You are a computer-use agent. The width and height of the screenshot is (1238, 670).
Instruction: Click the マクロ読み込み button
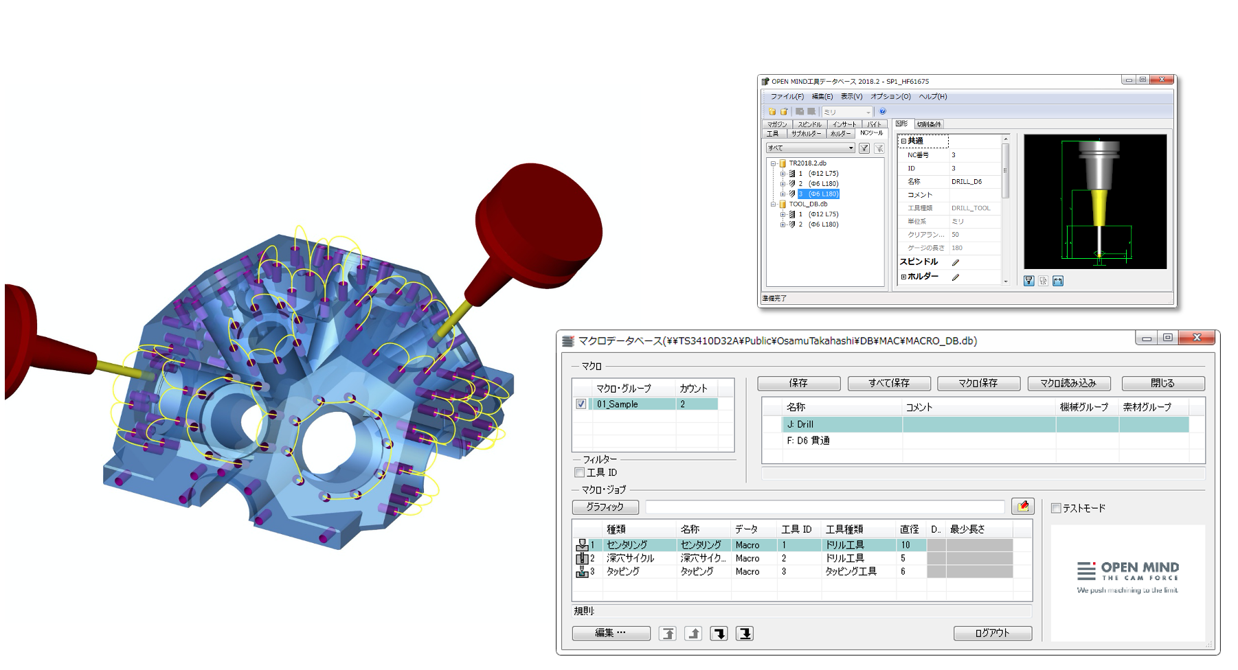[x=1068, y=383]
